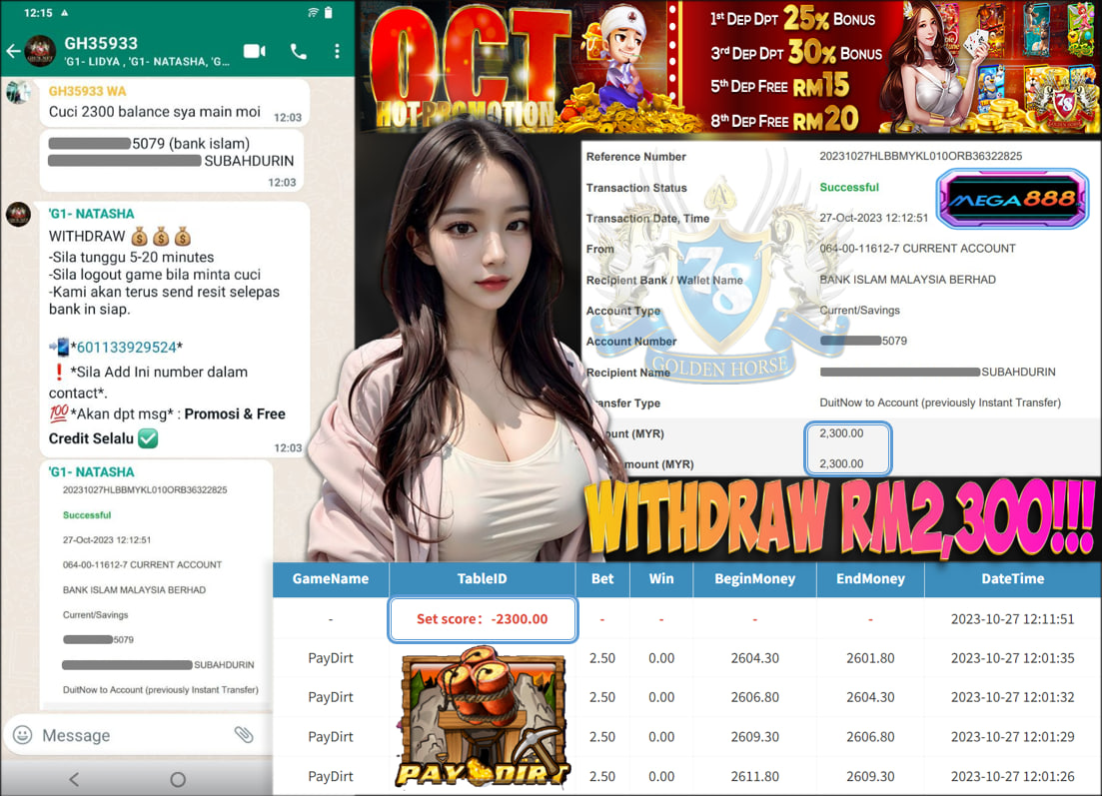The height and width of the screenshot is (796, 1102).
Task: Click 'BANK ISLAM MALAYSIA BERHAD' in receipt panel
Action: 907,279
